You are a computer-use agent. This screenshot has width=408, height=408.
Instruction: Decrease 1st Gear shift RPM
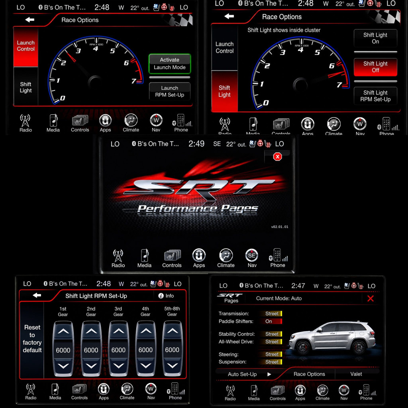click(x=63, y=366)
